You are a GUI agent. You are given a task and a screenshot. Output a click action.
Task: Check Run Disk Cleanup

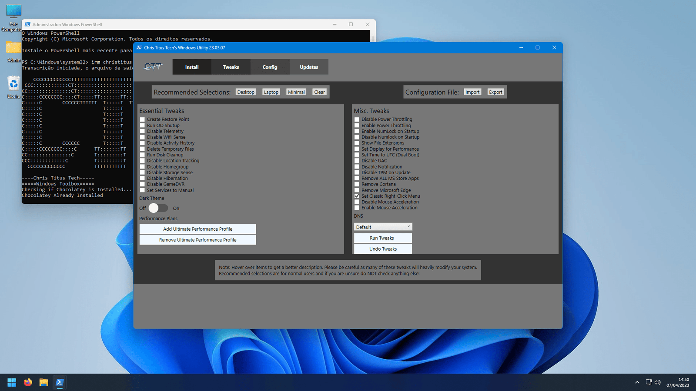tap(142, 155)
